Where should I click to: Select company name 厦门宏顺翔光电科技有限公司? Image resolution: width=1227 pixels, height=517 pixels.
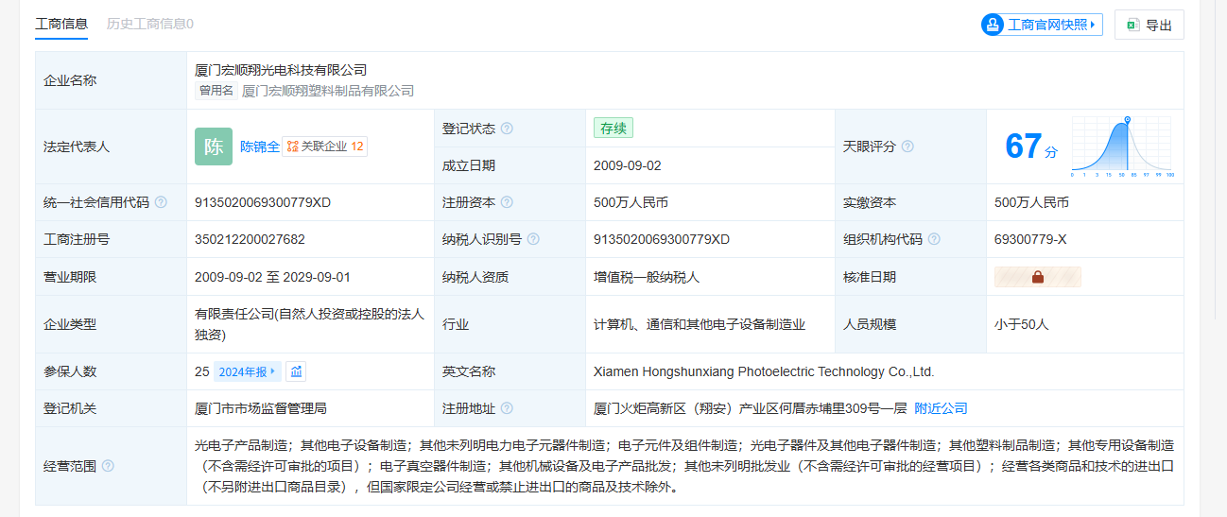click(281, 70)
